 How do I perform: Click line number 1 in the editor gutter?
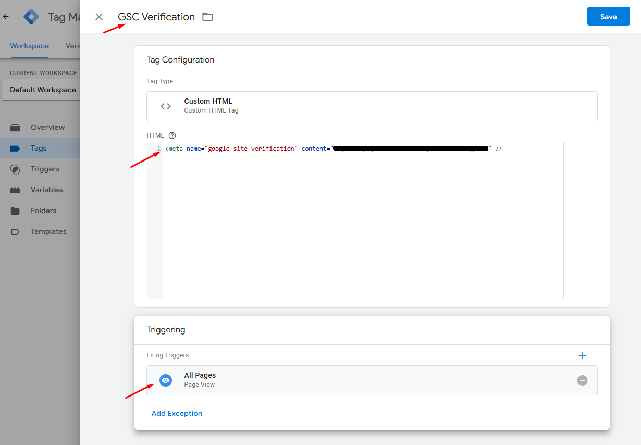(158, 149)
